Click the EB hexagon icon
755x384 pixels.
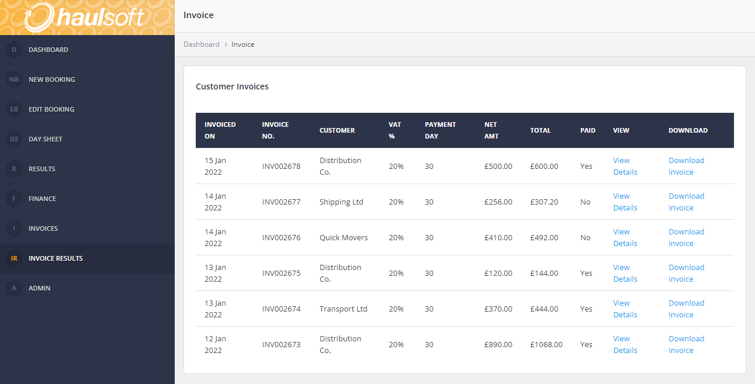[x=14, y=109]
